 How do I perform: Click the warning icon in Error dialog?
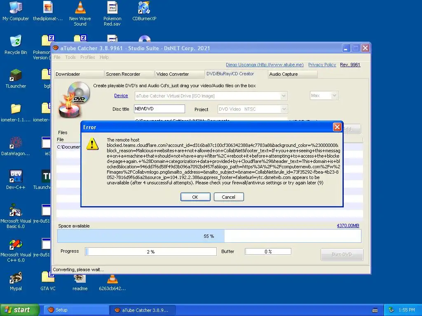92,144
